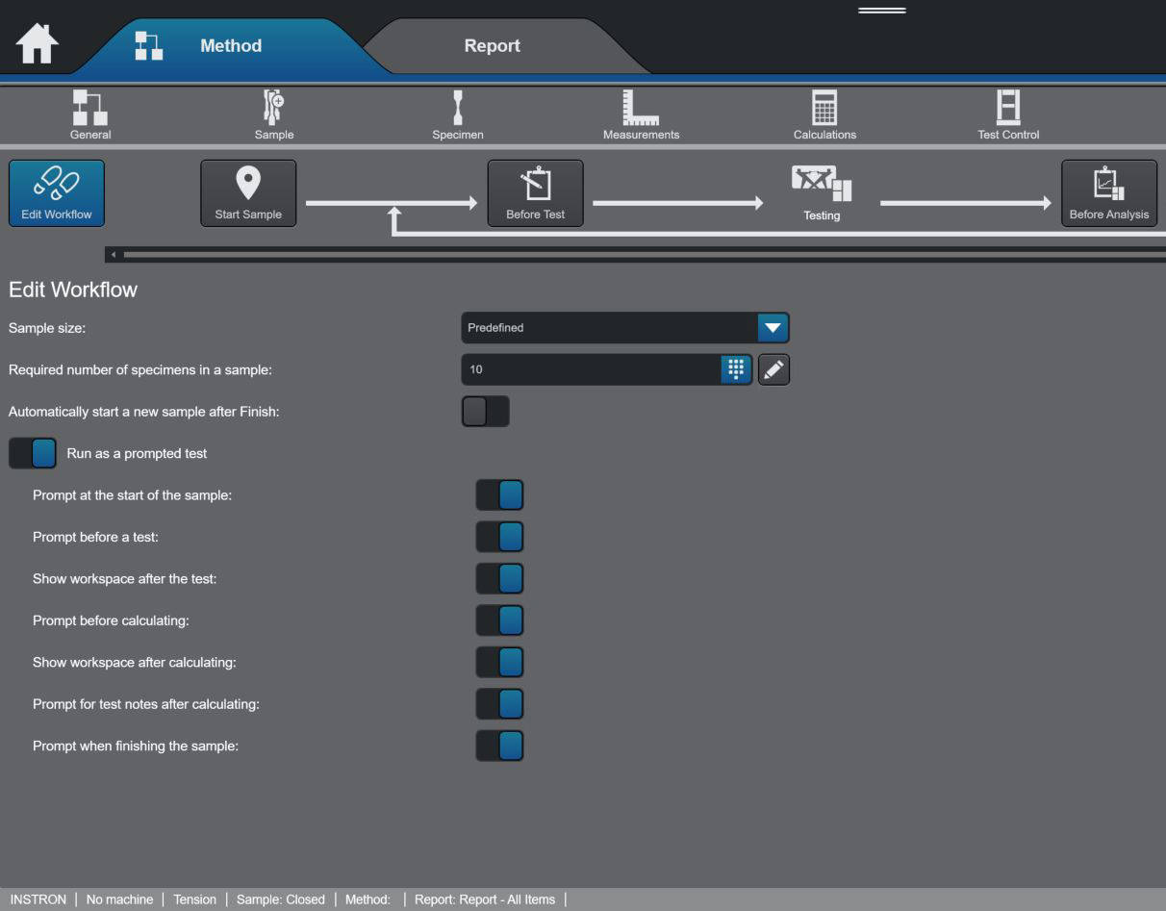The width and height of the screenshot is (1166, 911).
Task: Turn off Prompt before a test
Action: pyautogui.click(x=499, y=536)
